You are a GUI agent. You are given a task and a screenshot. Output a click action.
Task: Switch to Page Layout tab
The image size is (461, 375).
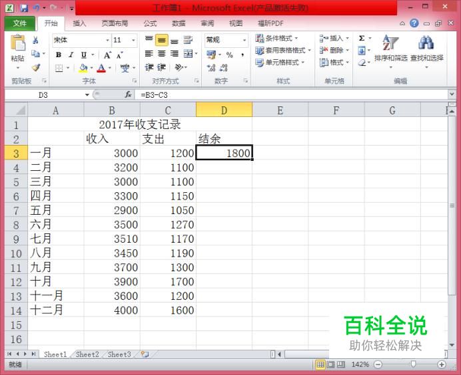tap(115, 23)
